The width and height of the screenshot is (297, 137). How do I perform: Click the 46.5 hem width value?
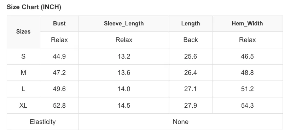coord(248,56)
